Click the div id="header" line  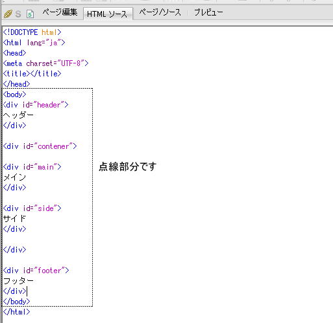[x=36, y=105]
